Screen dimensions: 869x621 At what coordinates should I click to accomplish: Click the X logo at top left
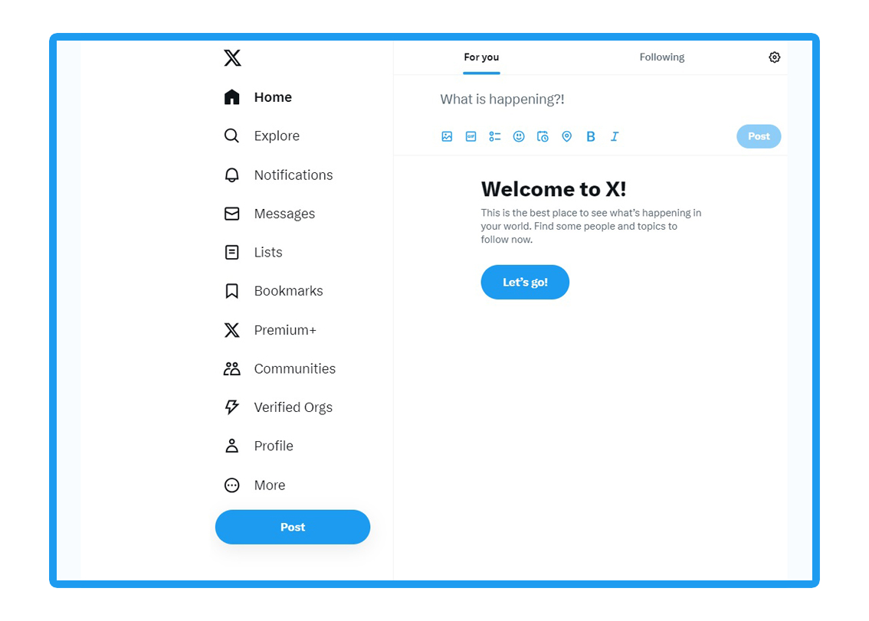[232, 57]
